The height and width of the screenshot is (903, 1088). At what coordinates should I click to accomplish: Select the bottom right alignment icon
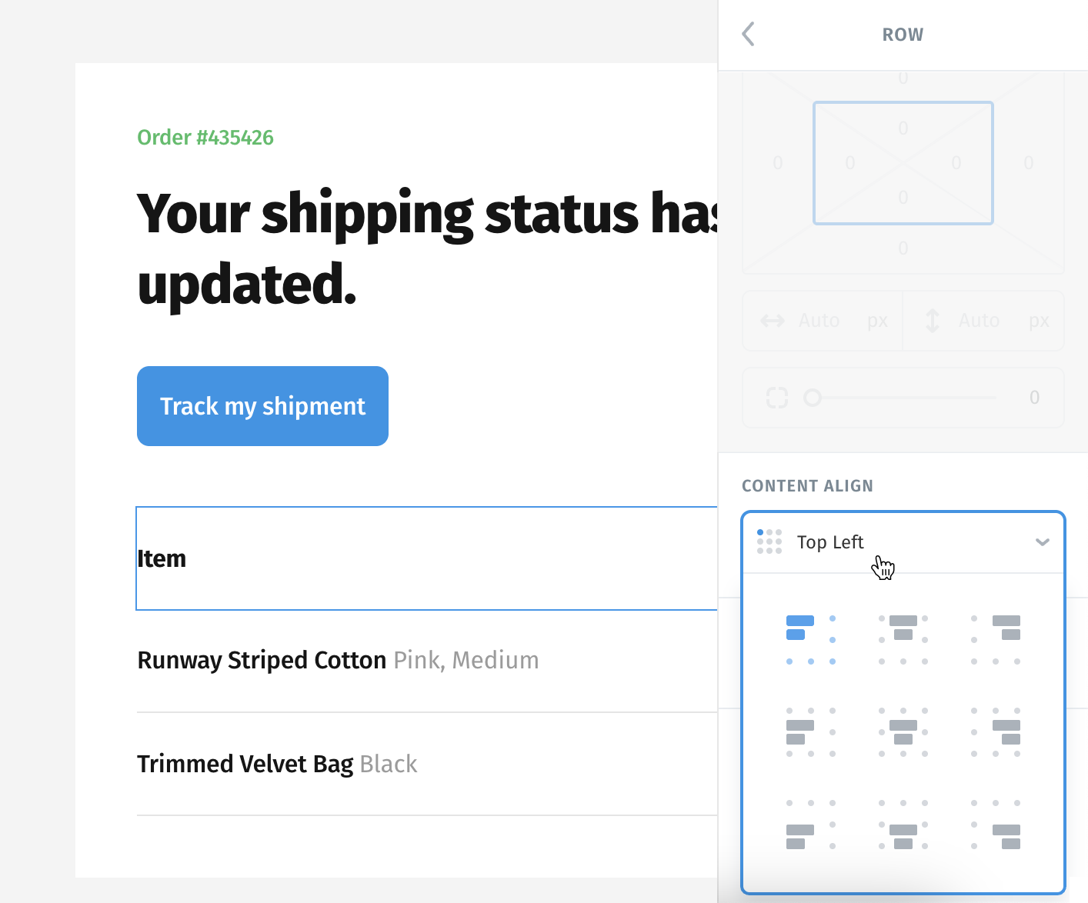click(996, 824)
